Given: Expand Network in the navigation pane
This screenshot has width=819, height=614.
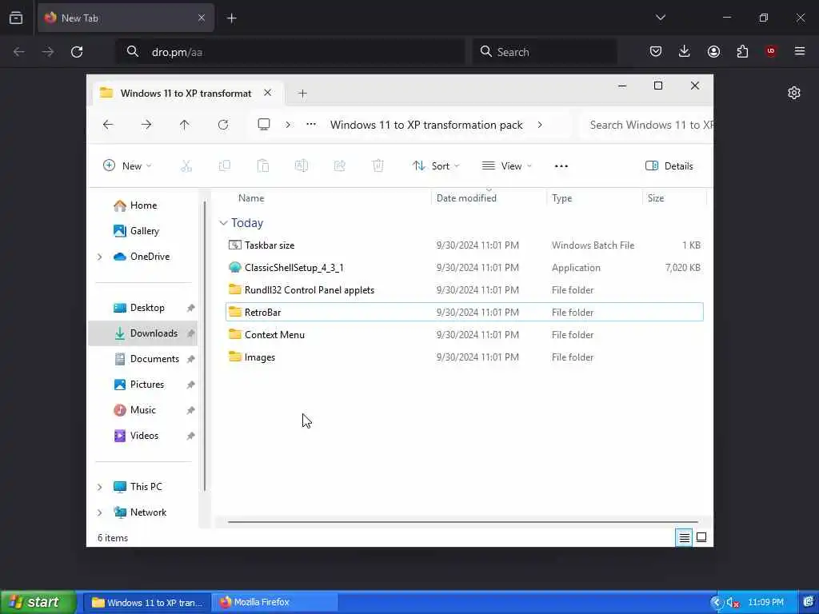Looking at the screenshot, I should point(100,512).
